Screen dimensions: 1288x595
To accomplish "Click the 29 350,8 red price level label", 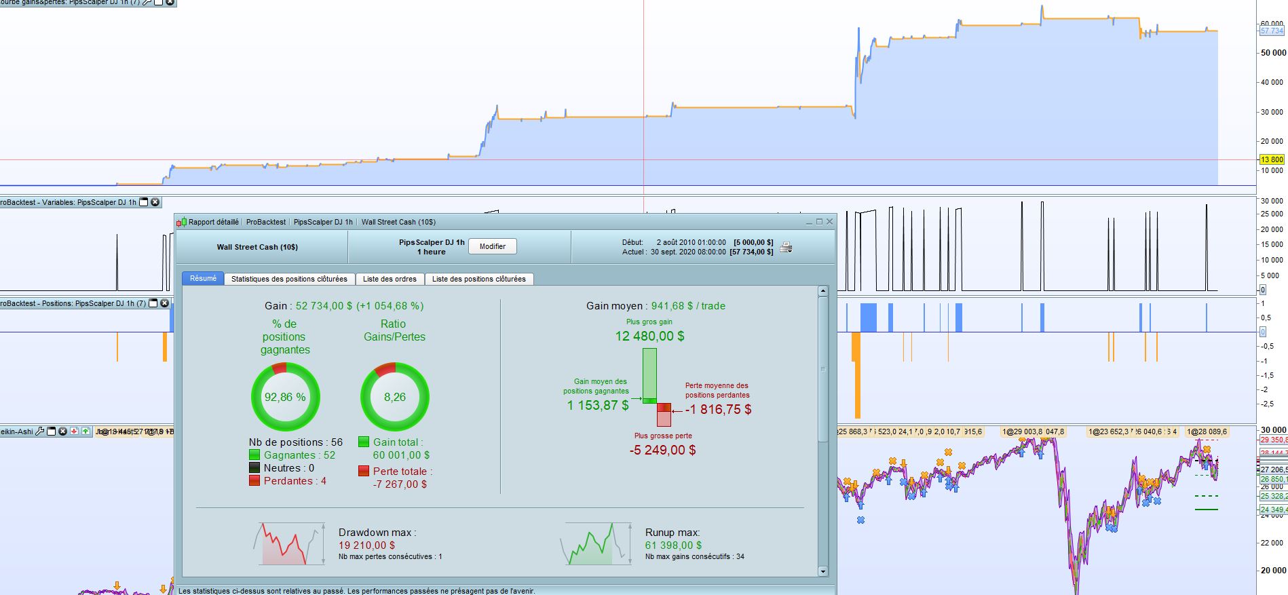I will (x=1274, y=440).
